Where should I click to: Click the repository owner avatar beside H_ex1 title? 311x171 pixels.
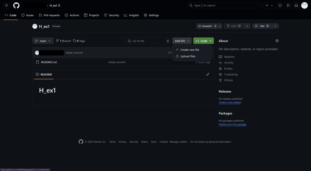[35, 26]
